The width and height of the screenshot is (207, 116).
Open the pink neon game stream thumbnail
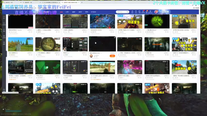[130, 67]
